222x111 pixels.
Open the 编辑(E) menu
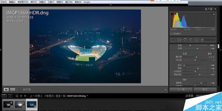pyautogui.click(x=12, y=2)
